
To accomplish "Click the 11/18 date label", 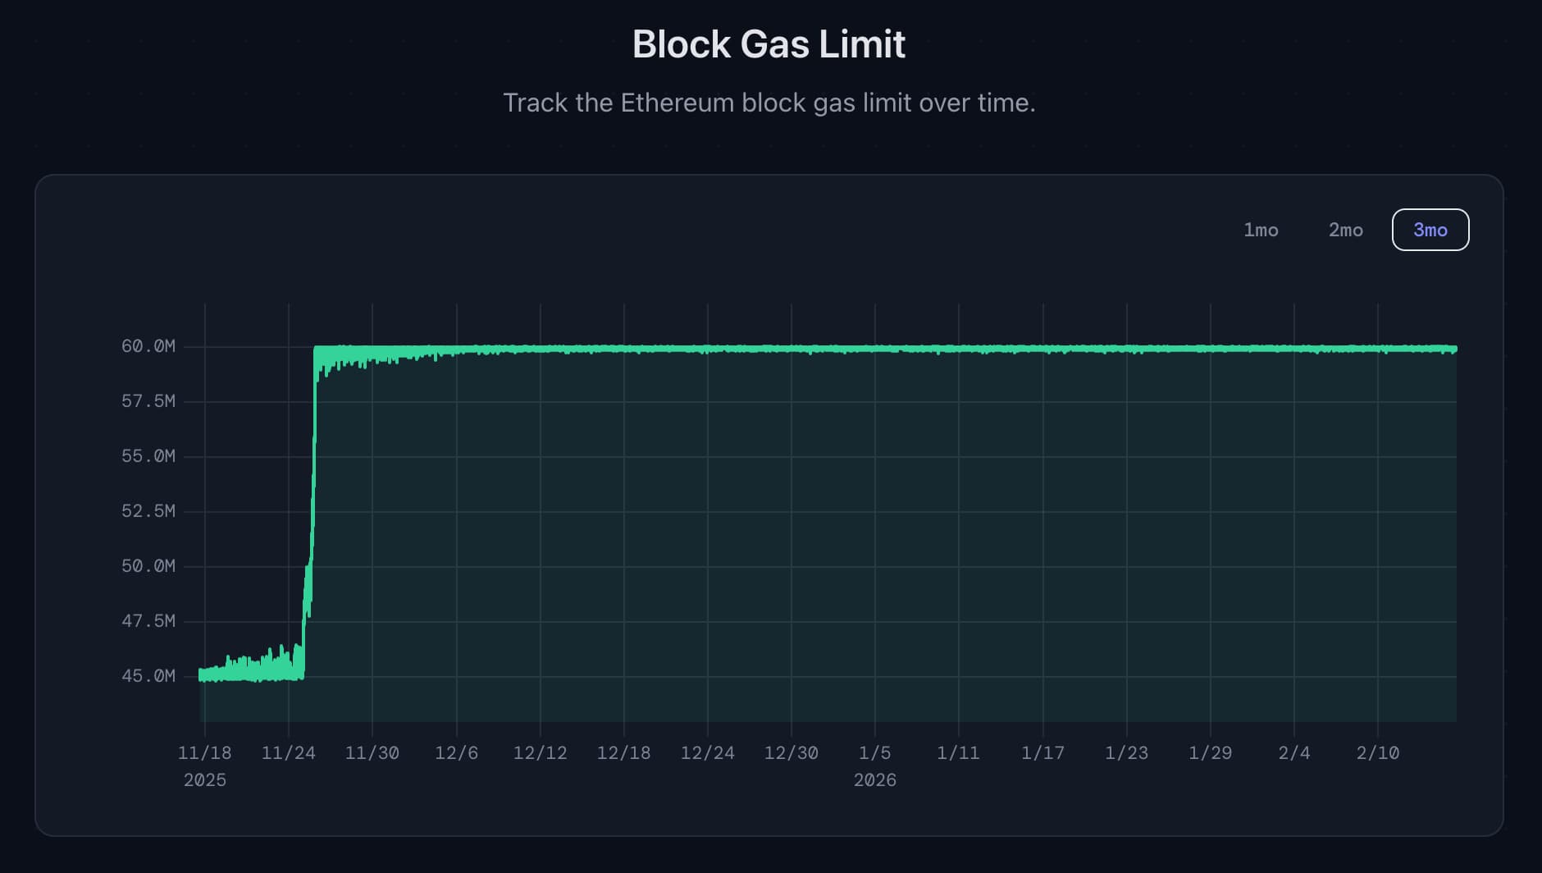I will pyautogui.click(x=204, y=752).
